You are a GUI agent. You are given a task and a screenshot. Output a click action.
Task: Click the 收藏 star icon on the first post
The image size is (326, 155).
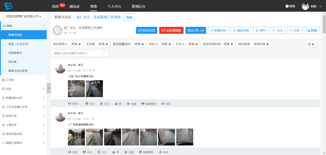tap(128, 104)
